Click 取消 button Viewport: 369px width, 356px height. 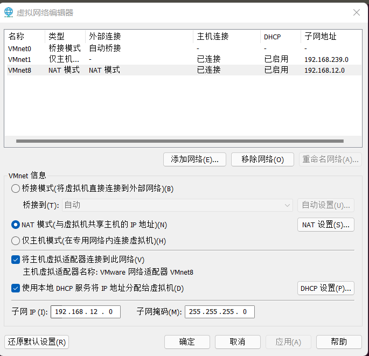click(x=238, y=342)
